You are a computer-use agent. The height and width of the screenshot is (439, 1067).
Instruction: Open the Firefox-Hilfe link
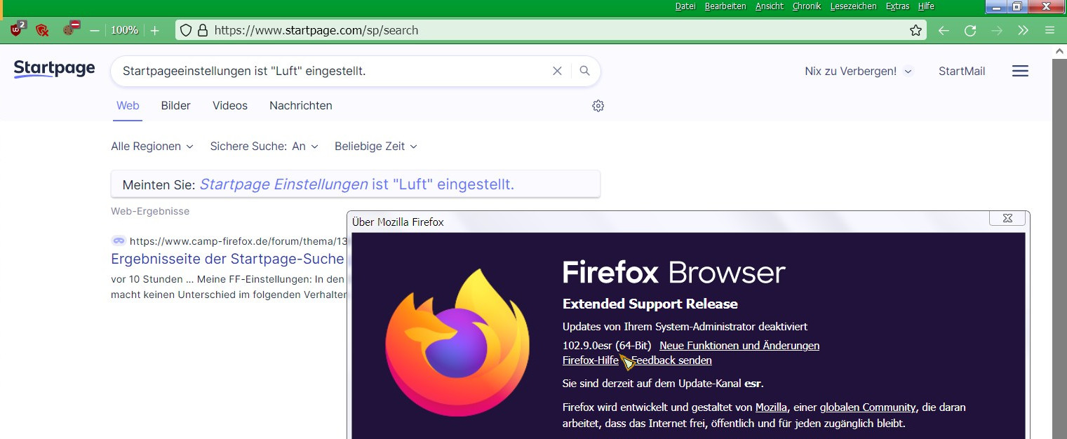click(x=591, y=360)
